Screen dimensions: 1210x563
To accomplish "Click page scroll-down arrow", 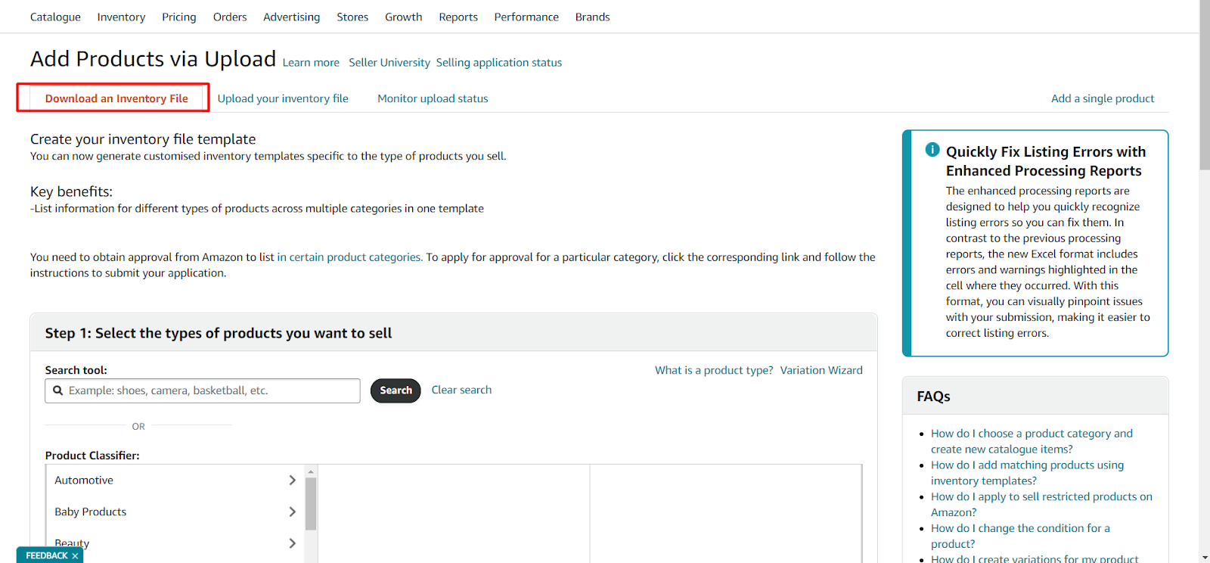I will click(1204, 558).
